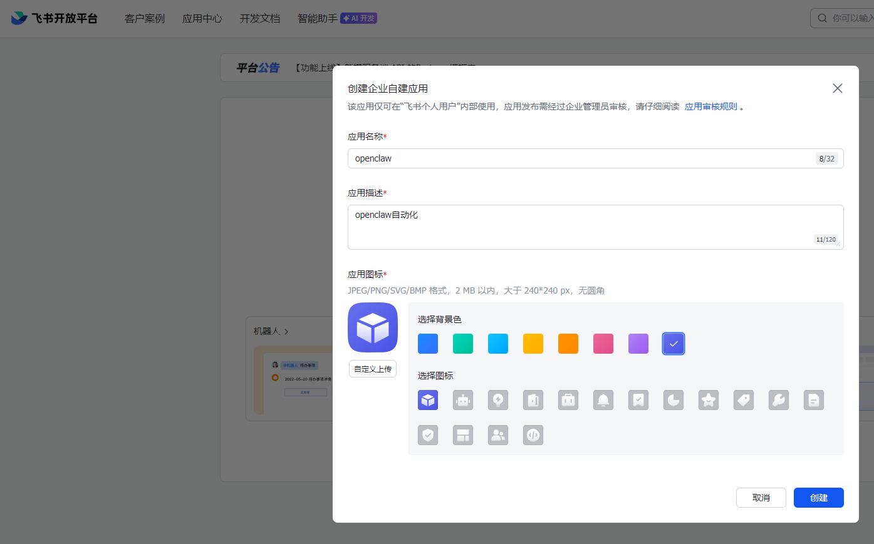Select the lightbulb icon for the app

(498, 400)
